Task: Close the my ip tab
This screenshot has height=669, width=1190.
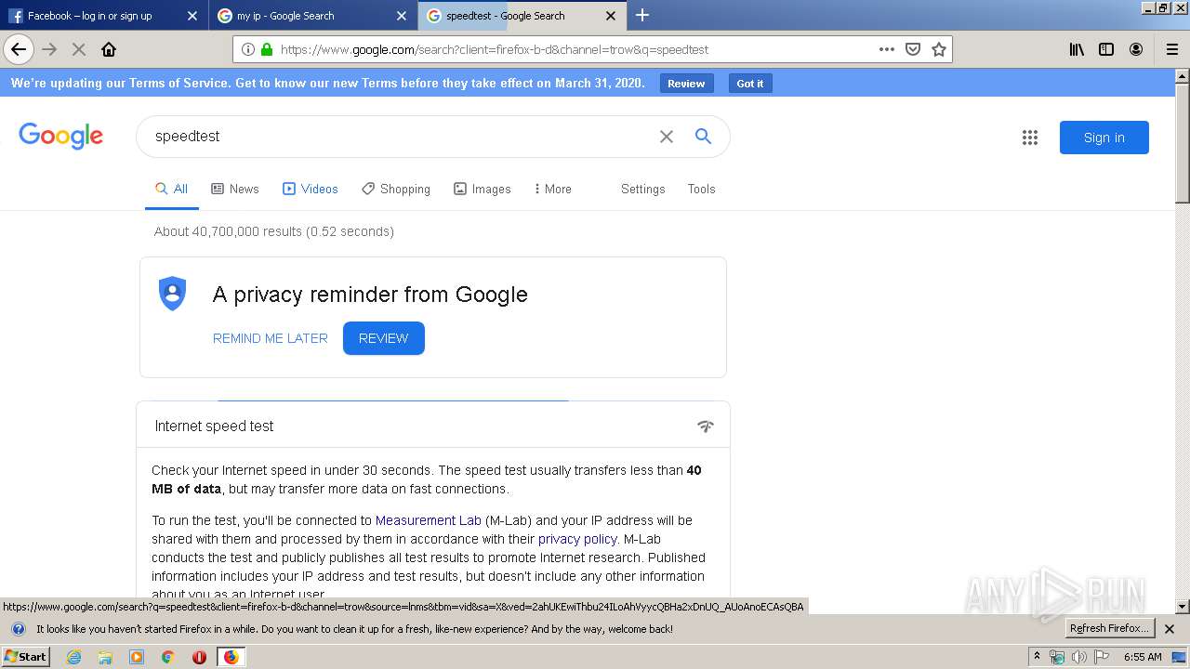Action: [x=402, y=16]
